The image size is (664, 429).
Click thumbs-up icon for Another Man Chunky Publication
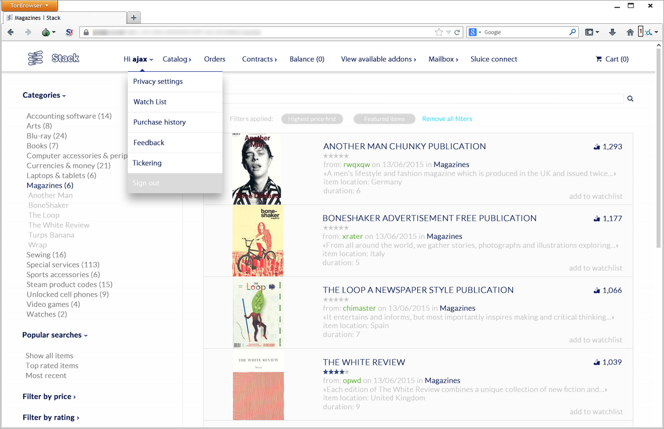(x=596, y=147)
